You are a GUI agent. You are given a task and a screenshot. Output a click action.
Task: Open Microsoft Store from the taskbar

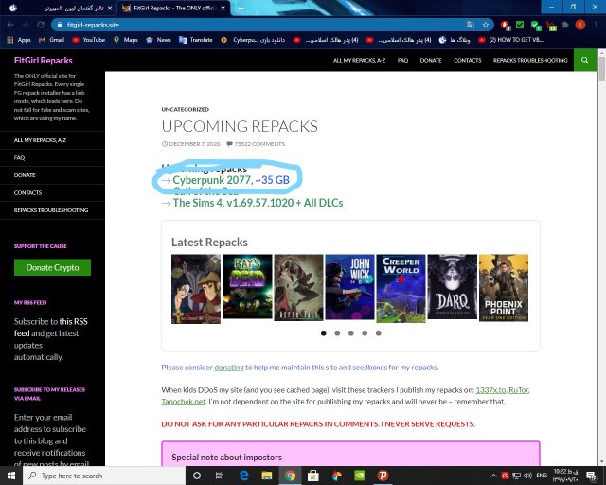tap(313, 476)
